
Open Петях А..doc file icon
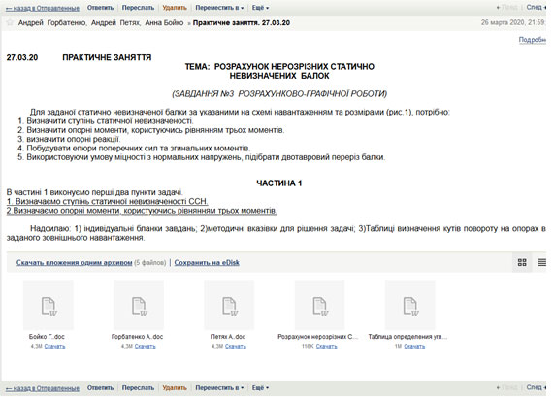(x=229, y=306)
